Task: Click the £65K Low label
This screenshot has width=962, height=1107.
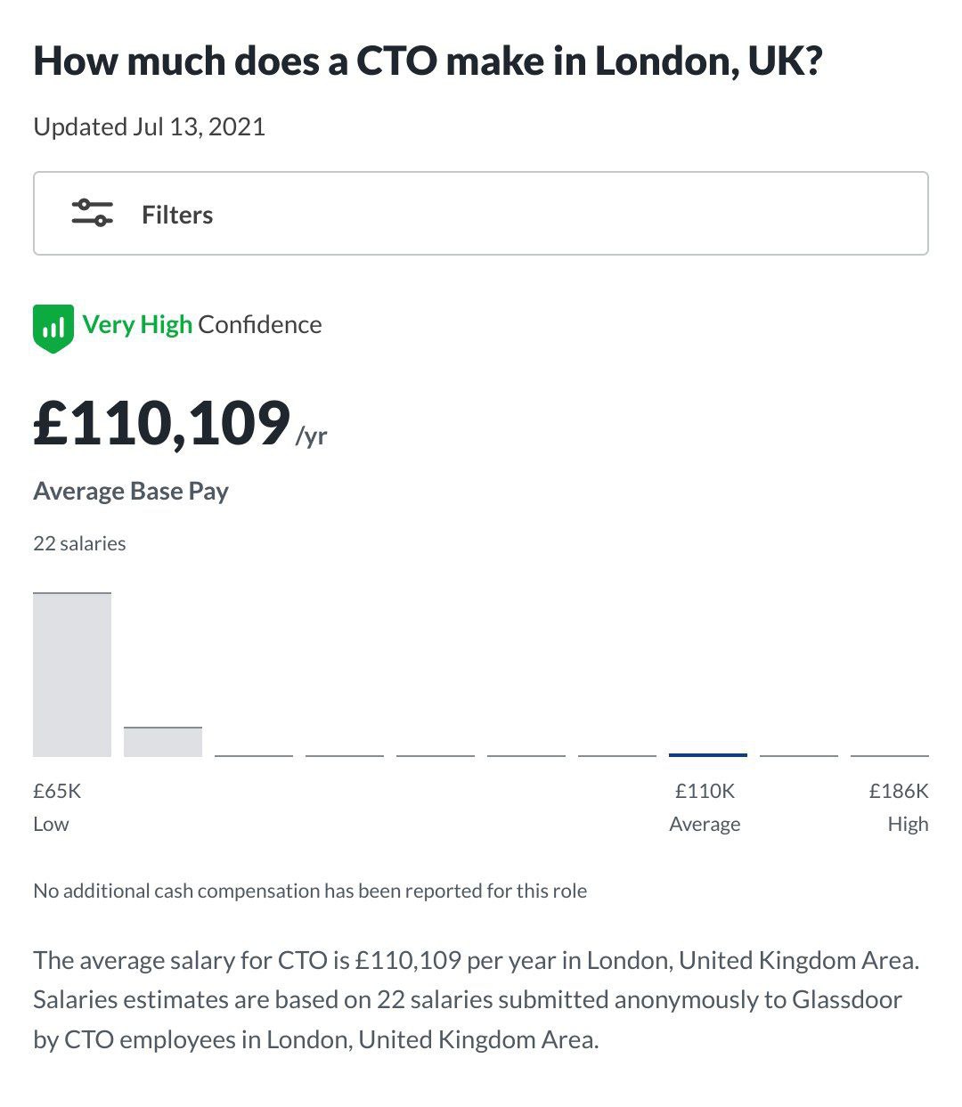Action: click(57, 807)
